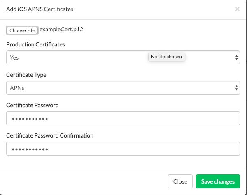Click the Add iOS APNS Certificates title
247x195 pixels.
[x=40, y=9]
